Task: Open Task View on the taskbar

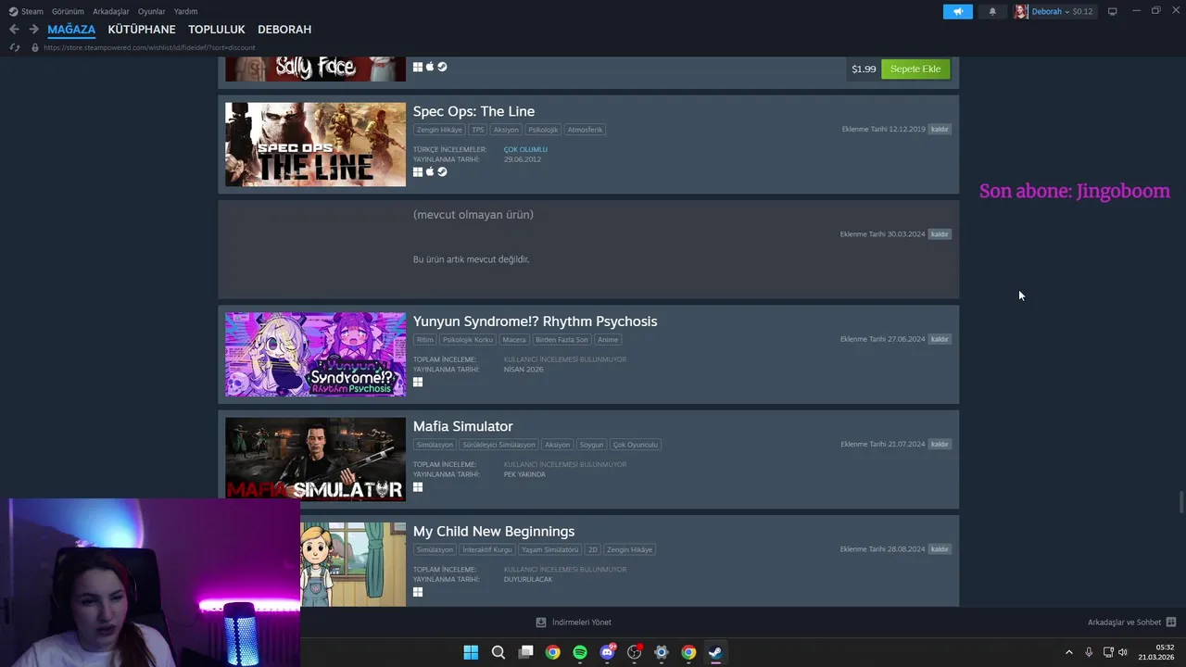Action: pos(525,652)
